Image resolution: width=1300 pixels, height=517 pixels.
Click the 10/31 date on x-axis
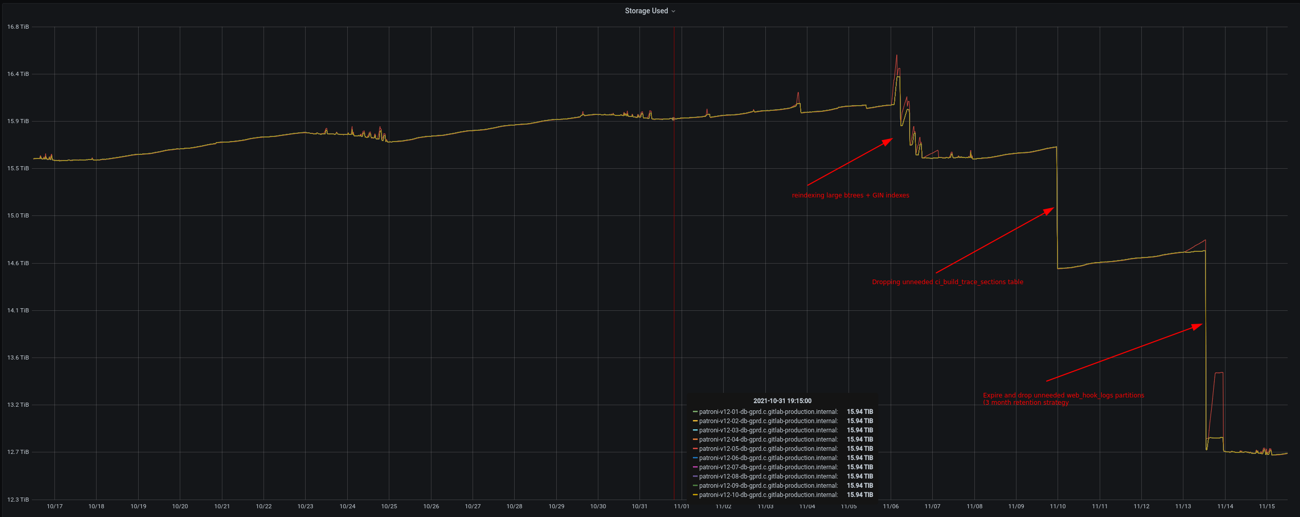tap(639, 506)
